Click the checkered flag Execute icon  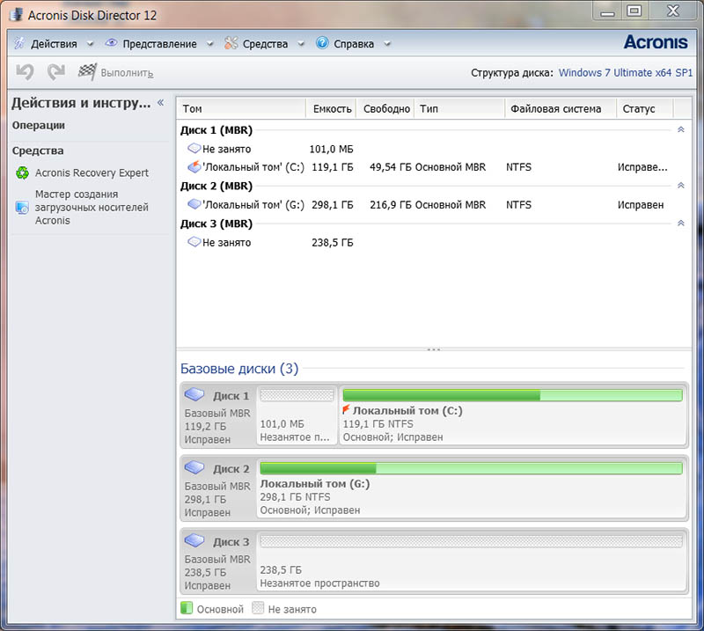(87, 71)
